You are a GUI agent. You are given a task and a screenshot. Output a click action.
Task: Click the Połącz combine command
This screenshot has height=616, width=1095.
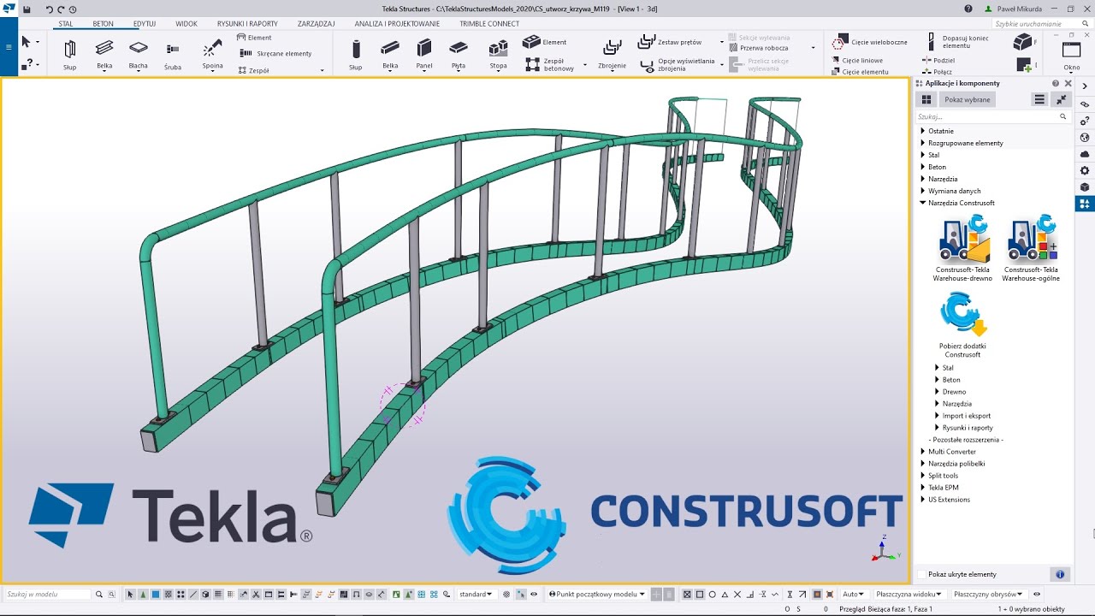[938, 72]
